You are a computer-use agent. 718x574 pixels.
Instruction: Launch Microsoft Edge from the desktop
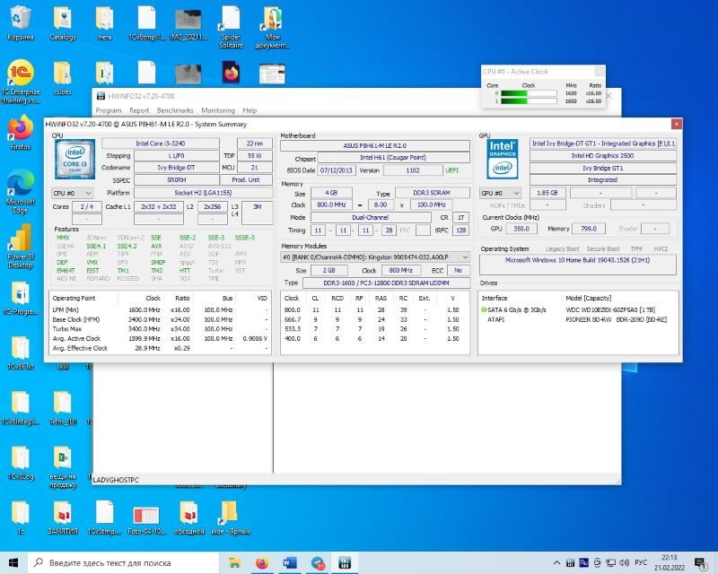(20, 191)
